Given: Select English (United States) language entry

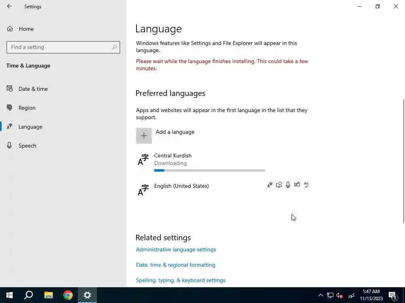Looking at the screenshot, I should 222,190.
